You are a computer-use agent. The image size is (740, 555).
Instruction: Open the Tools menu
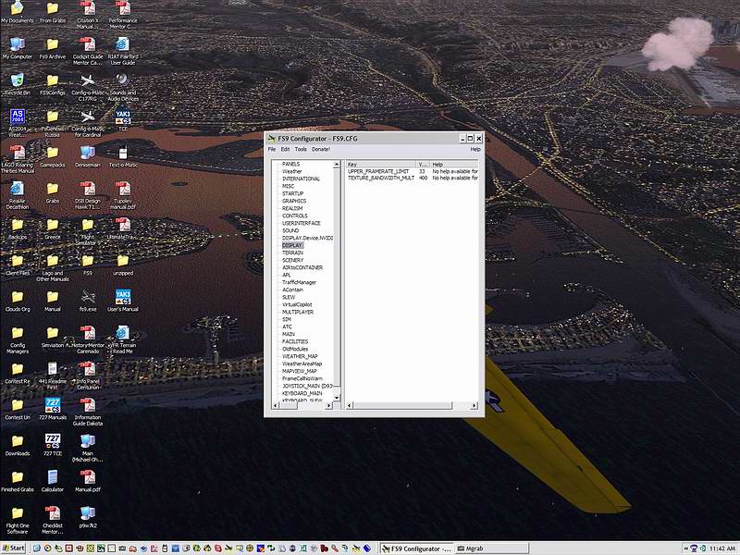[301, 149]
